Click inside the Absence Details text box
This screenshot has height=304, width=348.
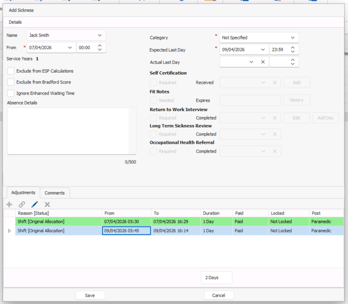click(x=71, y=131)
